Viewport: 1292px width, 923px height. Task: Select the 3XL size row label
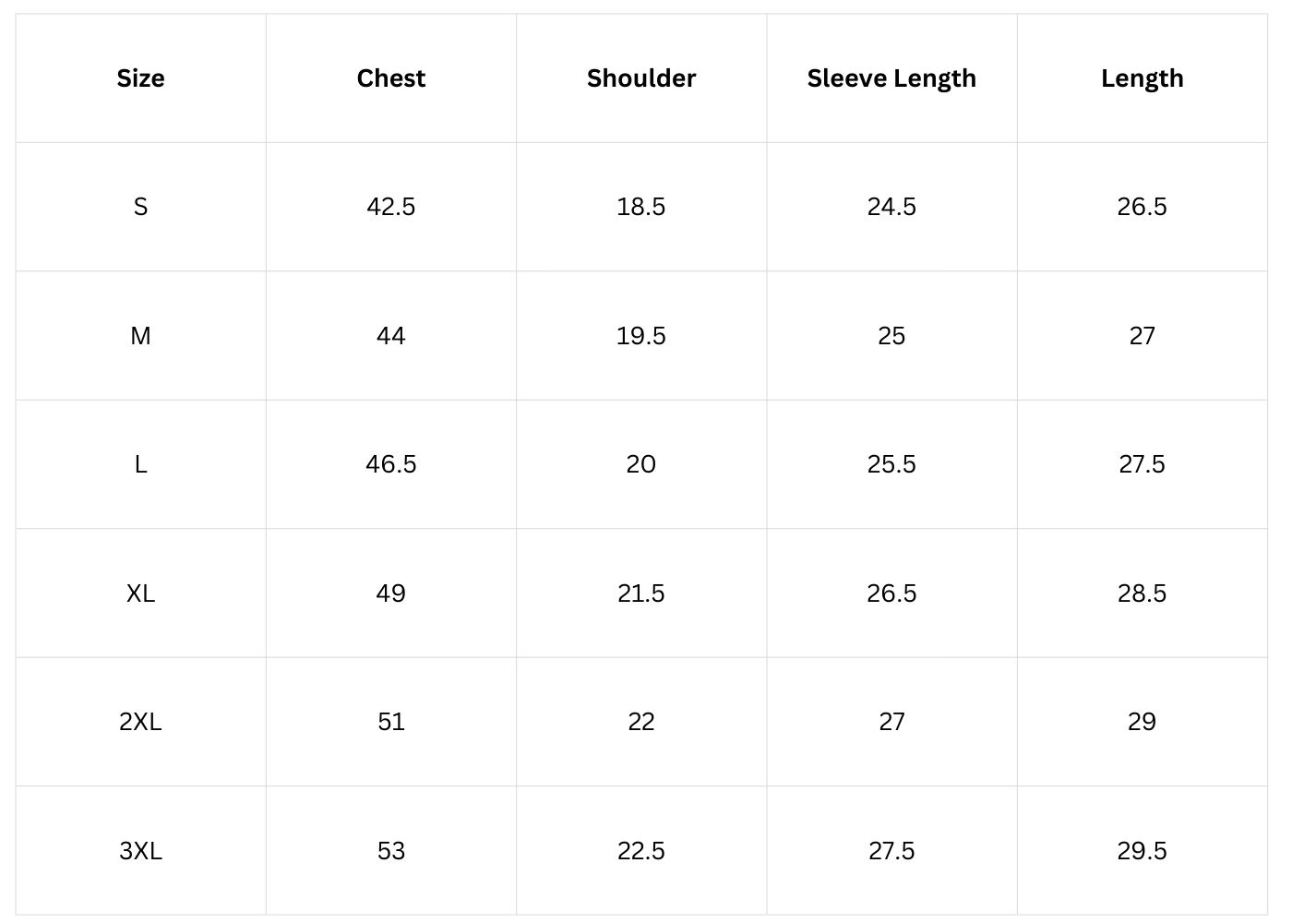coord(140,850)
